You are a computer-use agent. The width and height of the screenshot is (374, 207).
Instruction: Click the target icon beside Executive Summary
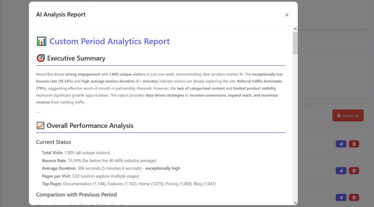41,58
